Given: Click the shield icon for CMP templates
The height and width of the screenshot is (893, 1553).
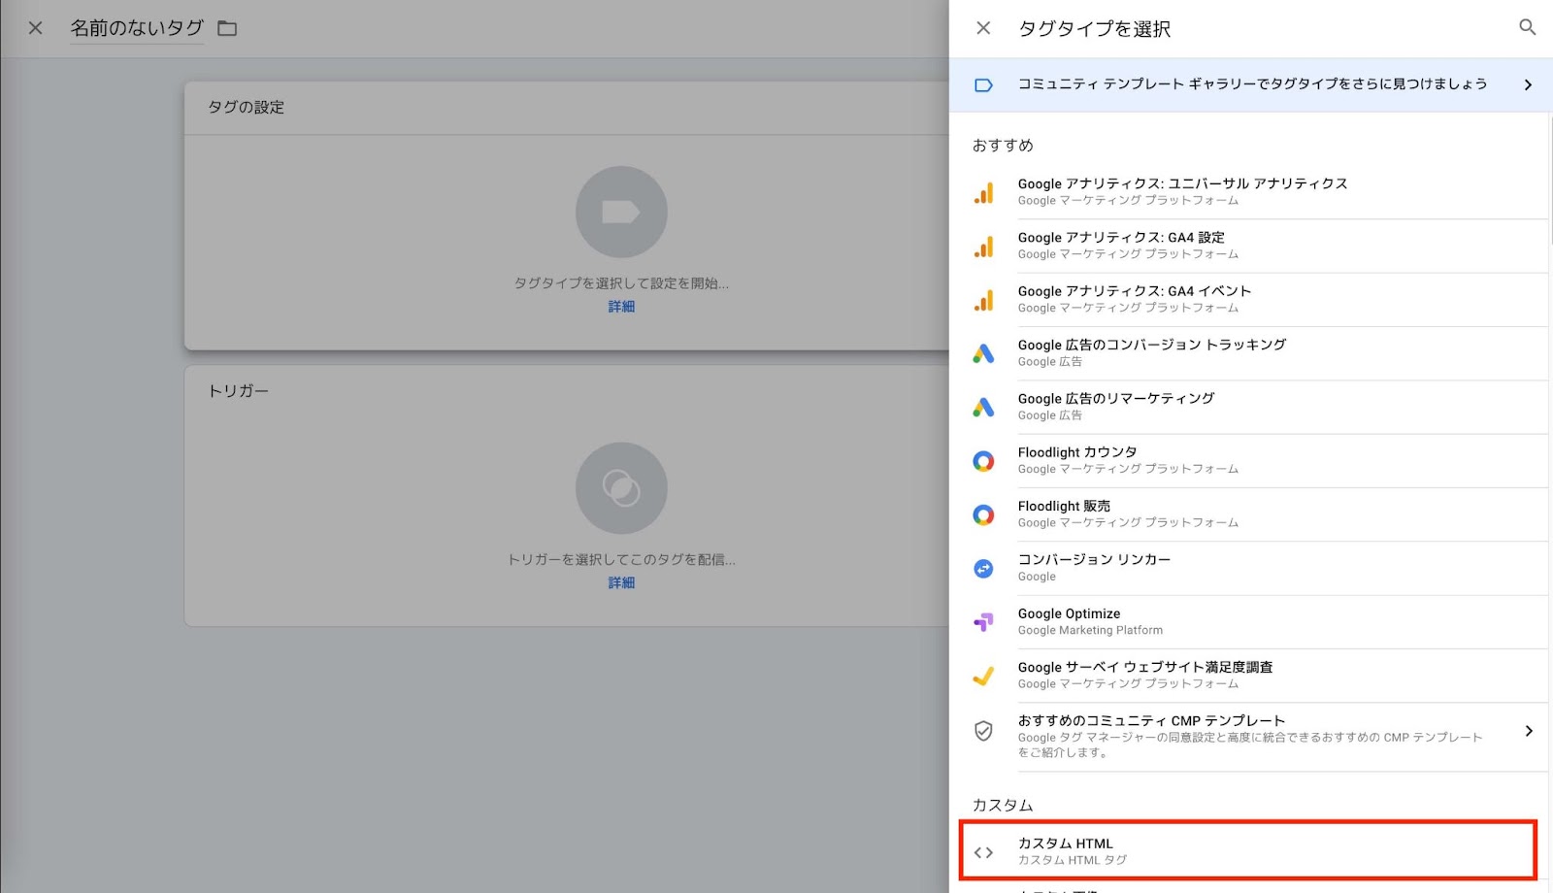Looking at the screenshot, I should click(983, 731).
